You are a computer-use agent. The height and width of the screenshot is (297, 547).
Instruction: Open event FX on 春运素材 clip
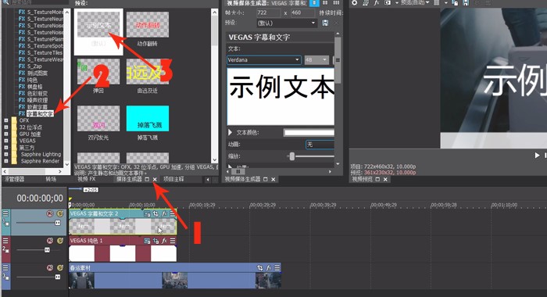pyautogui.click(x=269, y=267)
